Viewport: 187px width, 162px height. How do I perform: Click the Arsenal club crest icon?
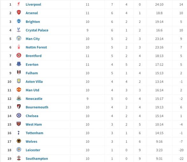coord(19,12)
